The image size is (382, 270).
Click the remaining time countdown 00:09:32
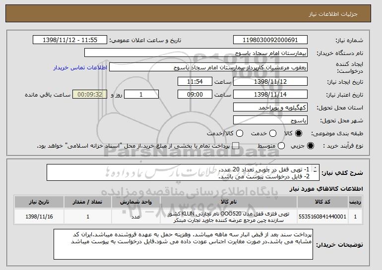click(90, 95)
